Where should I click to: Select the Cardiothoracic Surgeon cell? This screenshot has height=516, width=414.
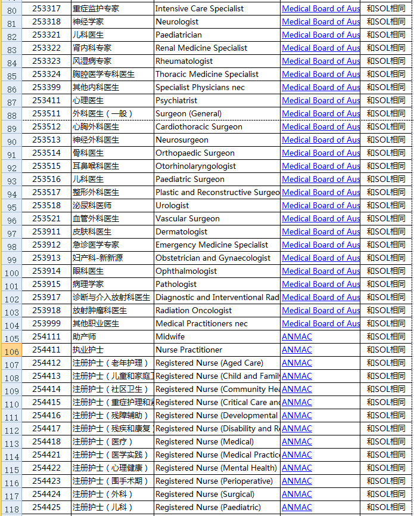(217, 126)
